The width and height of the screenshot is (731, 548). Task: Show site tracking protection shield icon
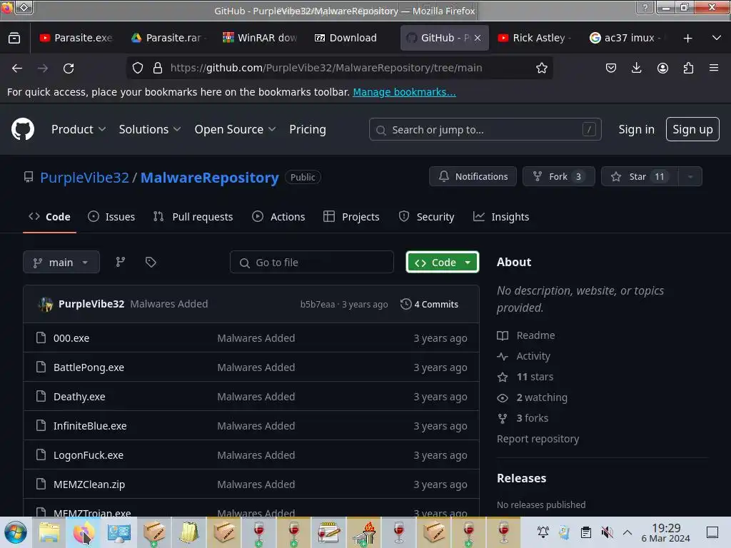138,68
